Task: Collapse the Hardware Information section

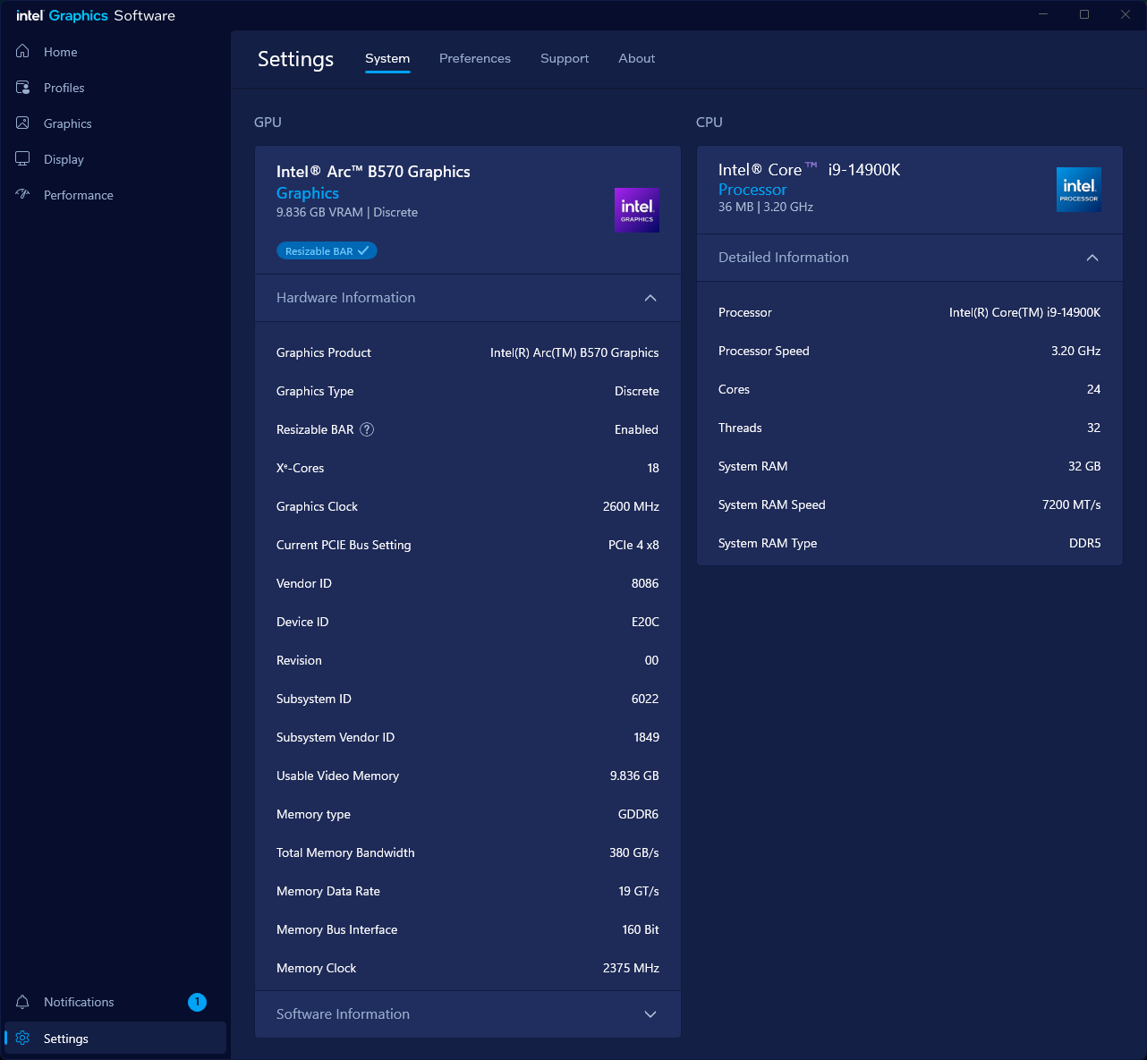Action: tap(468, 298)
